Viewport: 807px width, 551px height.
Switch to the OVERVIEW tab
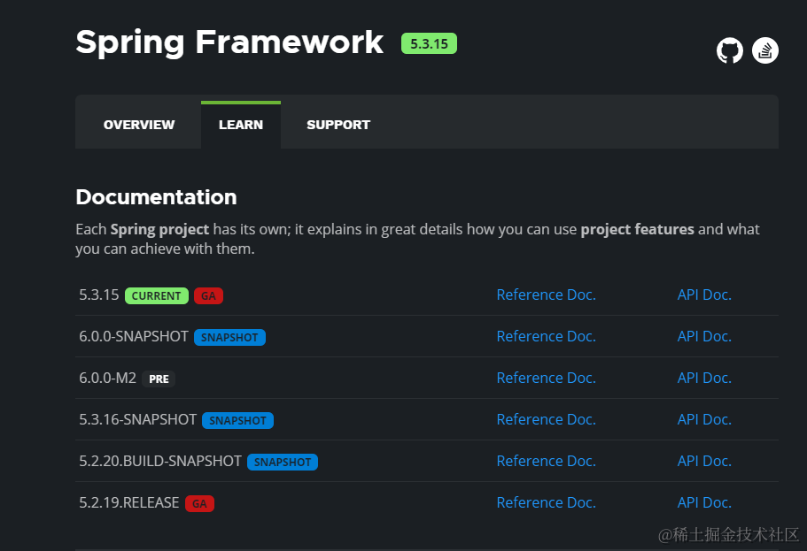coord(139,125)
